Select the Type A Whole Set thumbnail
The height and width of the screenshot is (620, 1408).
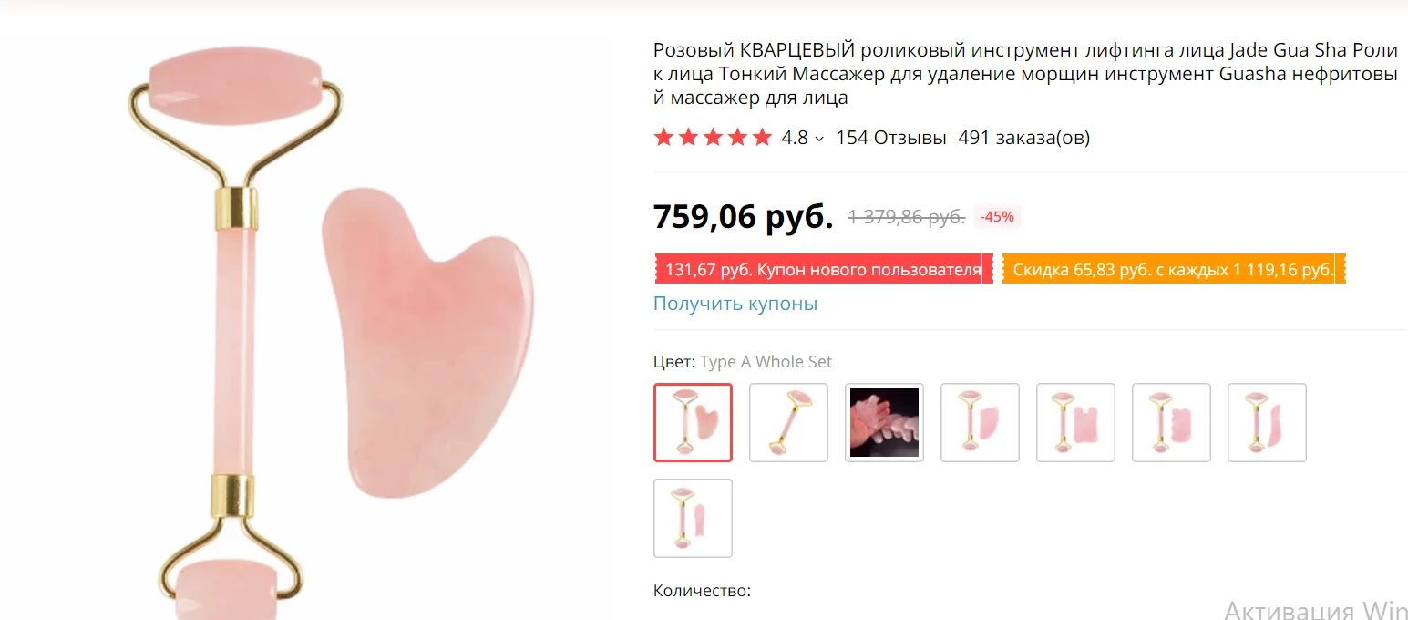(693, 422)
